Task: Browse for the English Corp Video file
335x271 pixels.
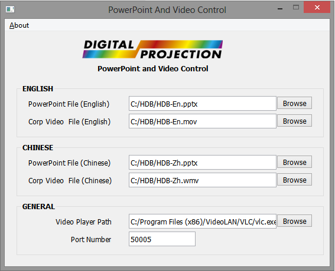Action: click(x=294, y=121)
